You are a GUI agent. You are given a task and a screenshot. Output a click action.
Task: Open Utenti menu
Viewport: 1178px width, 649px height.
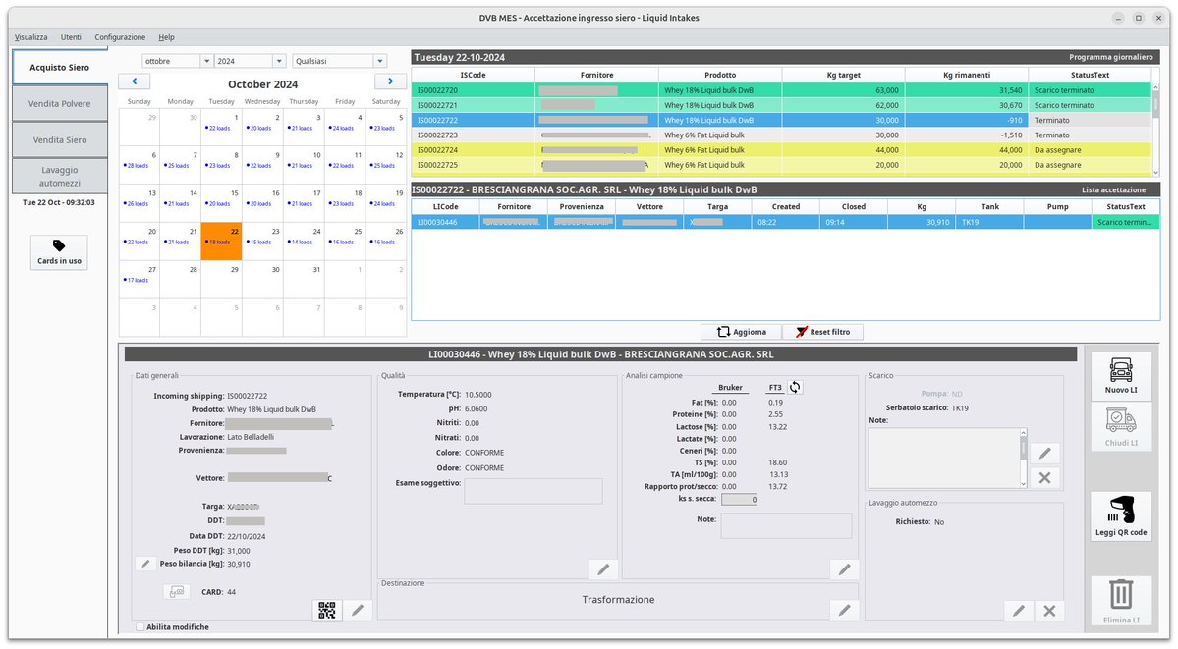[x=71, y=36]
